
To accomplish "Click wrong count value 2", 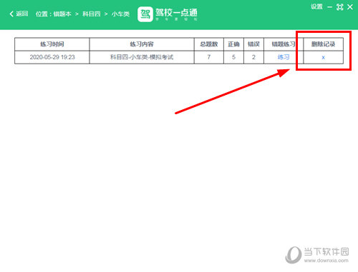I will (x=253, y=57).
